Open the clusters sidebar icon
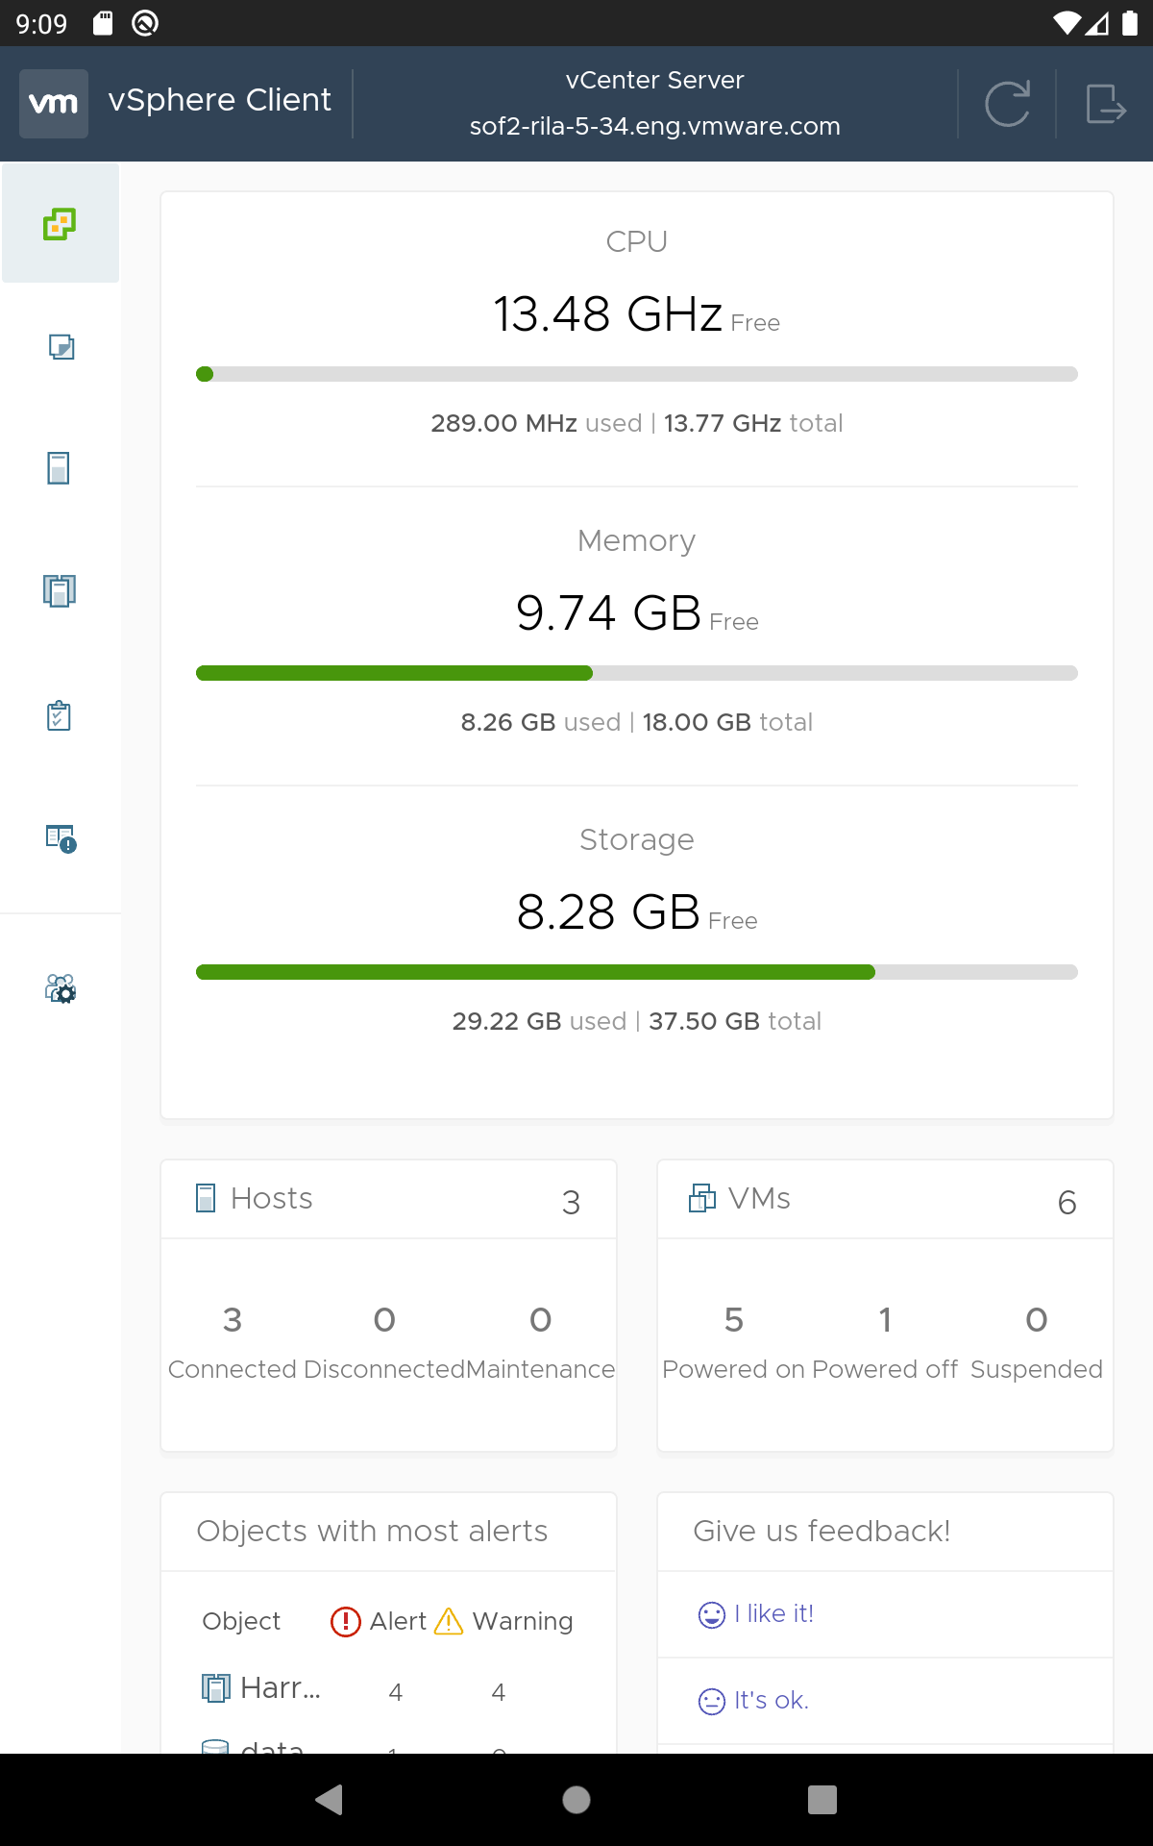Viewport: 1153px width, 1846px height. click(60, 590)
